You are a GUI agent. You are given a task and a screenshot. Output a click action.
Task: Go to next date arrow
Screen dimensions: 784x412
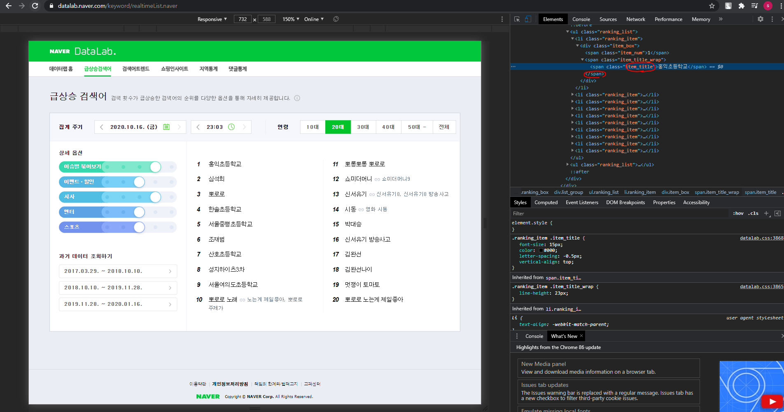[179, 127]
